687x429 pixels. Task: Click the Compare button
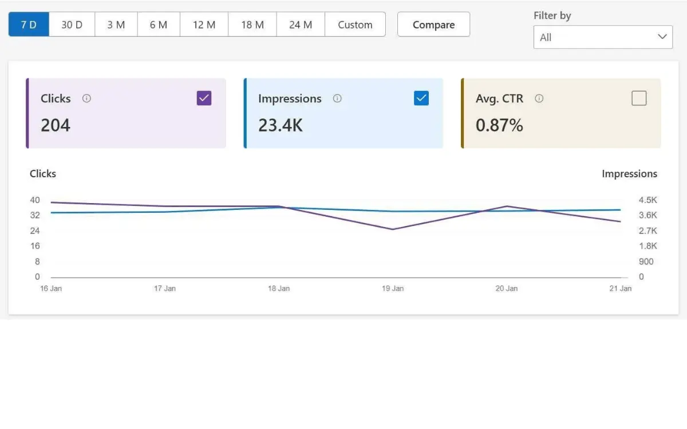(433, 24)
